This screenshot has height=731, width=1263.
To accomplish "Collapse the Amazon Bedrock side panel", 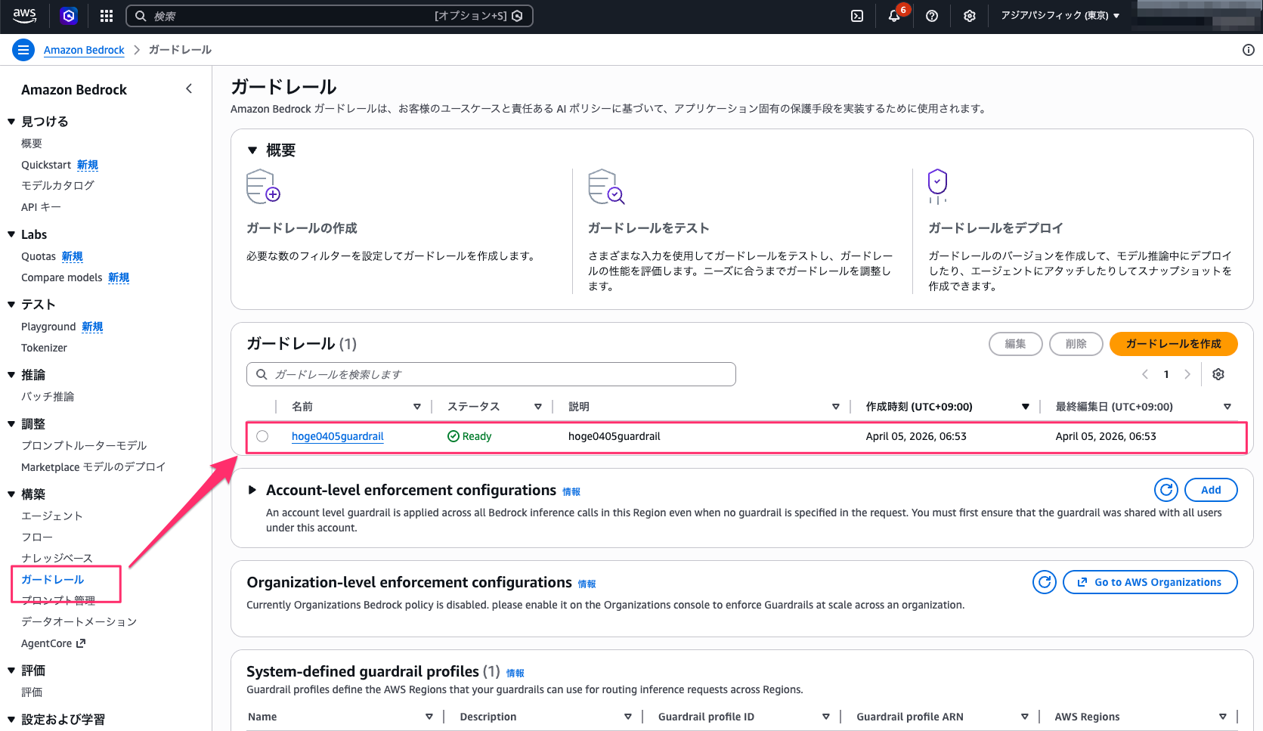I will coord(189,89).
